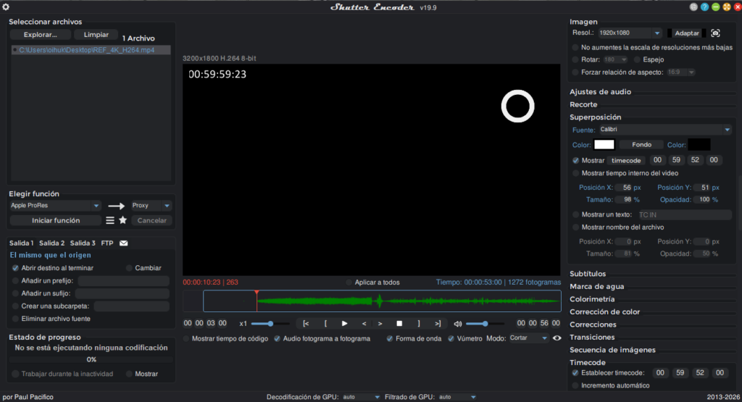
Task: Save function as favorite star
Action: coord(123,220)
